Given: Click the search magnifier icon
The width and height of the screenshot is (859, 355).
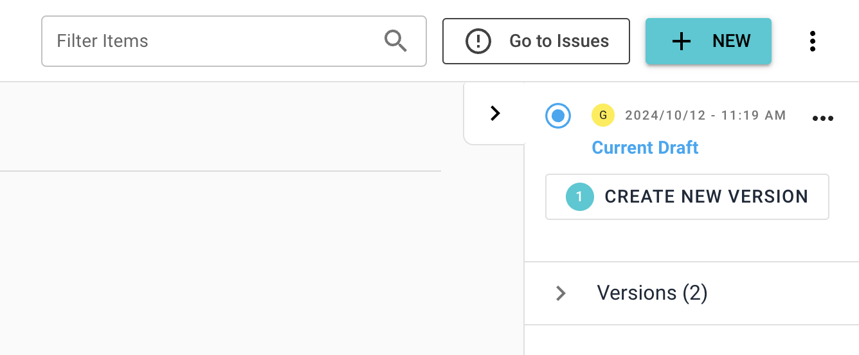Looking at the screenshot, I should (395, 41).
